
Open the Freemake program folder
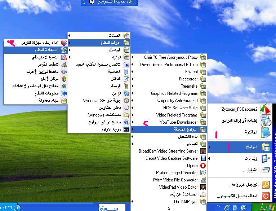point(169,86)
